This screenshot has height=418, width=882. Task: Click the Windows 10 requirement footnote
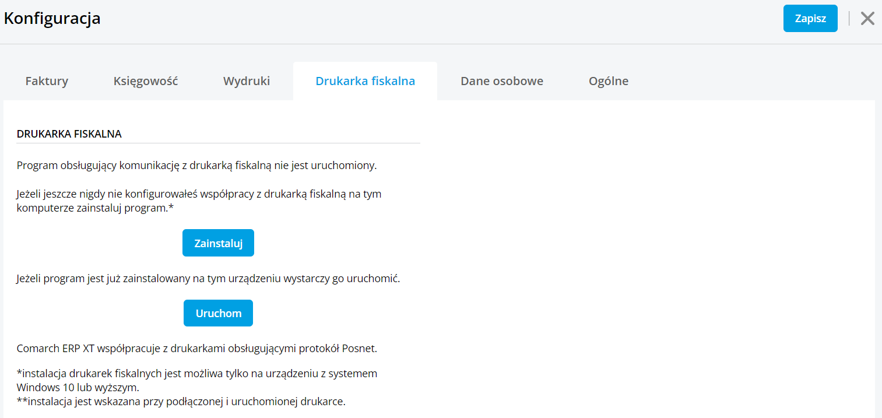point(197,380)
